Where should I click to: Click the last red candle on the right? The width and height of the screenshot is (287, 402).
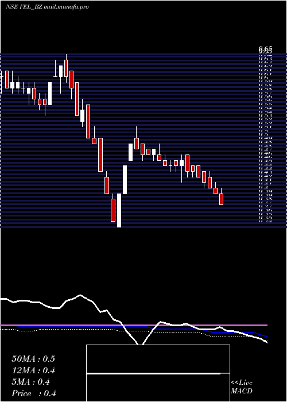coord(222,199)
